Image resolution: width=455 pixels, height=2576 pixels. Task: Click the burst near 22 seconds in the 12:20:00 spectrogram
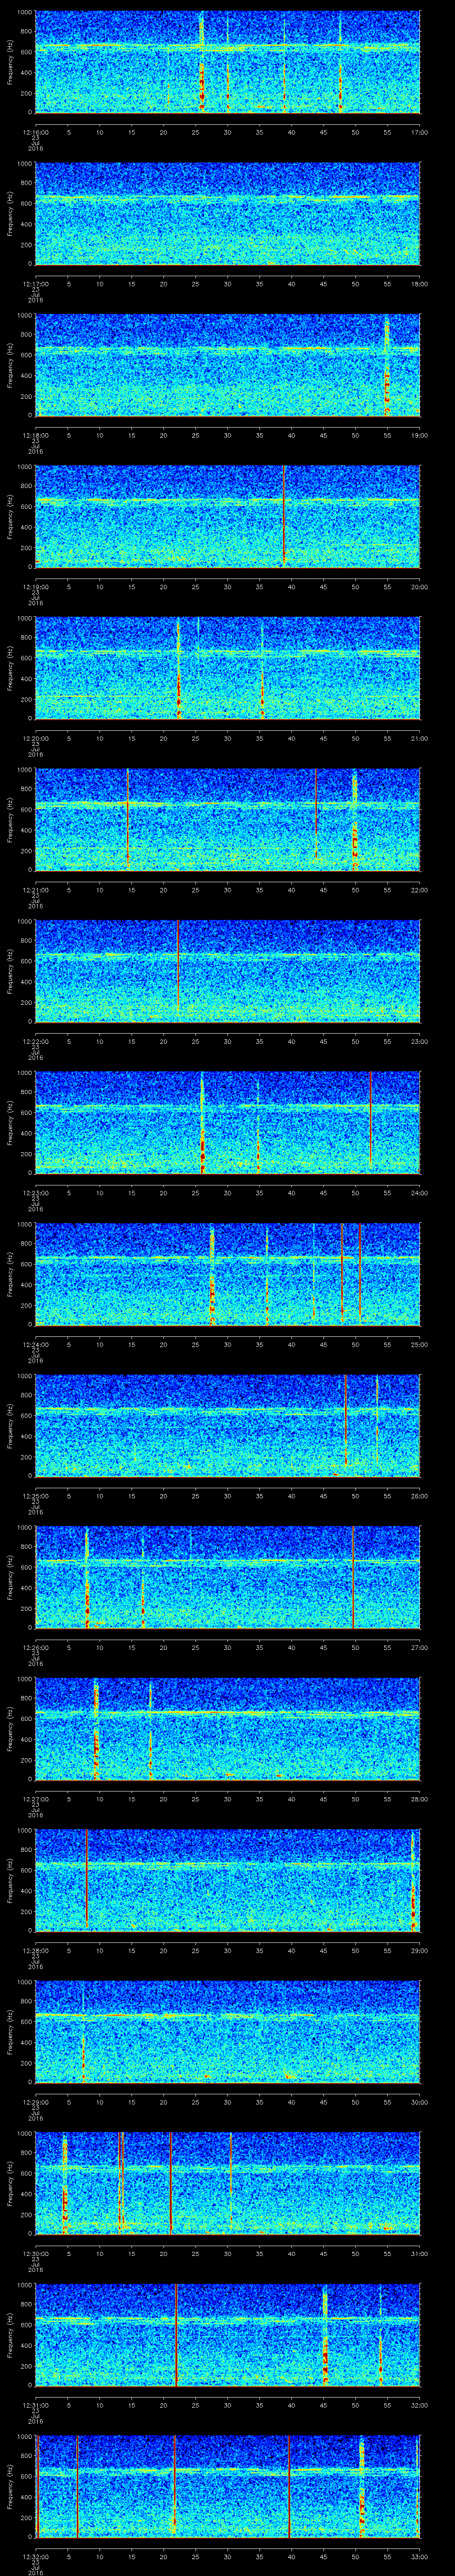tap(179, 680)
